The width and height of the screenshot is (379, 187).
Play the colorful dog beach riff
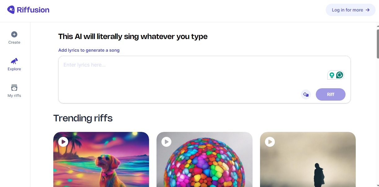[63, 141]
